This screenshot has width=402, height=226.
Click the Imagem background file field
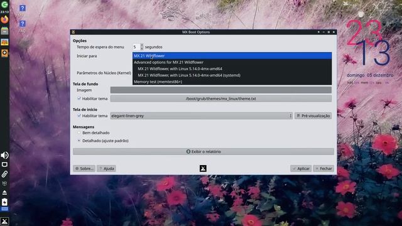coord(220,90)
